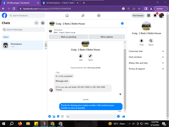Open notifications bell in Facebook header
Viewport: 169px width, 127px height.
click(155, 16)
